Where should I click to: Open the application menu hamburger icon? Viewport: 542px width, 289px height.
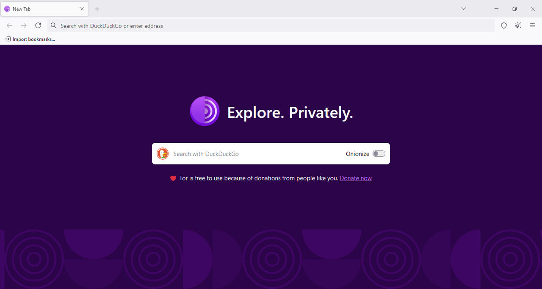coord(532,25)
